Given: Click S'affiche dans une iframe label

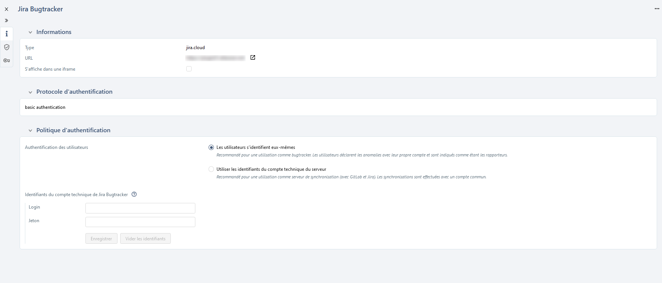Looking at the screenshot, I should tap(50, 69).
